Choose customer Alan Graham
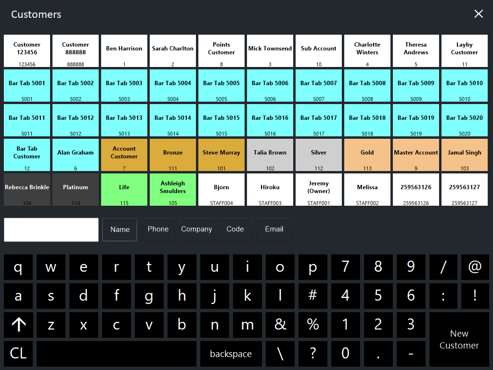The height and width of the screenshot is (370, 493). (x=76, y=155)
